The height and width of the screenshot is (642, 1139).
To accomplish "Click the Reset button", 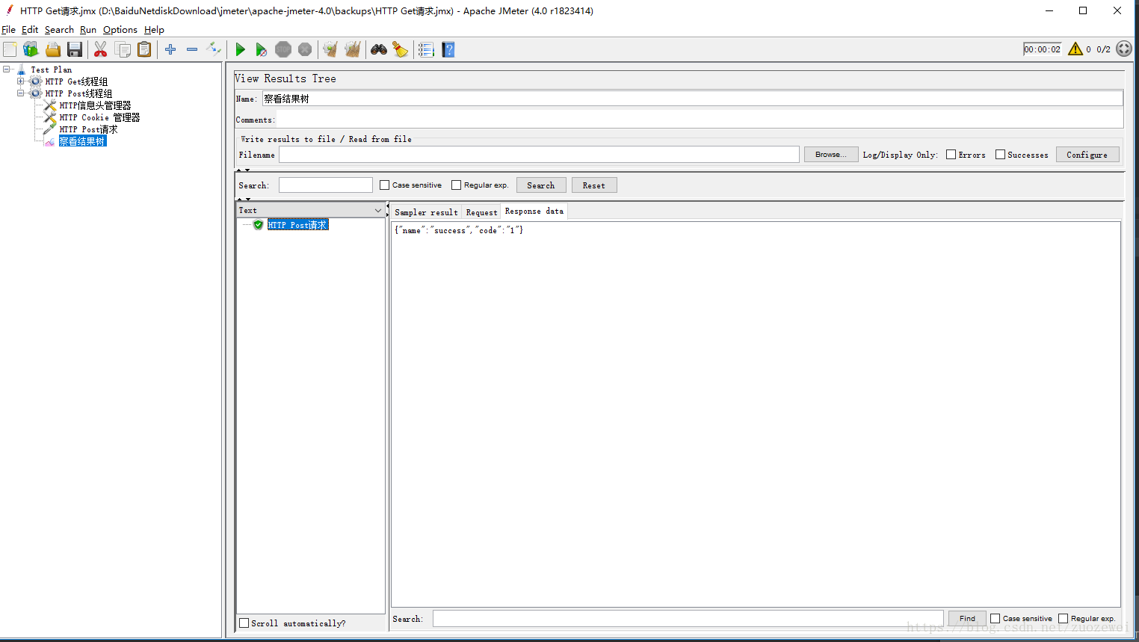I will [x=594, y=185].
